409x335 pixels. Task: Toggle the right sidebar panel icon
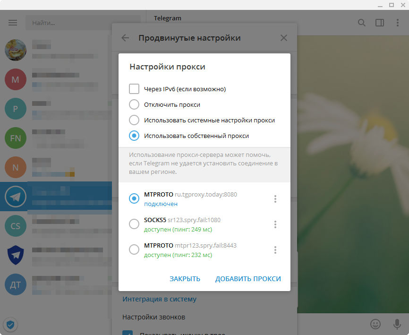380,23
